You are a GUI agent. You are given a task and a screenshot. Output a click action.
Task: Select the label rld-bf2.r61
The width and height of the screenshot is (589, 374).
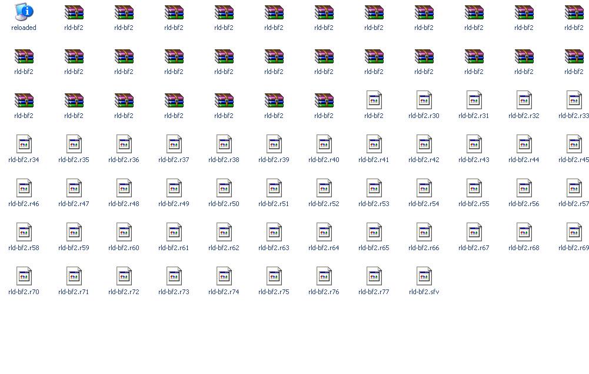click(x=174, y=248)
